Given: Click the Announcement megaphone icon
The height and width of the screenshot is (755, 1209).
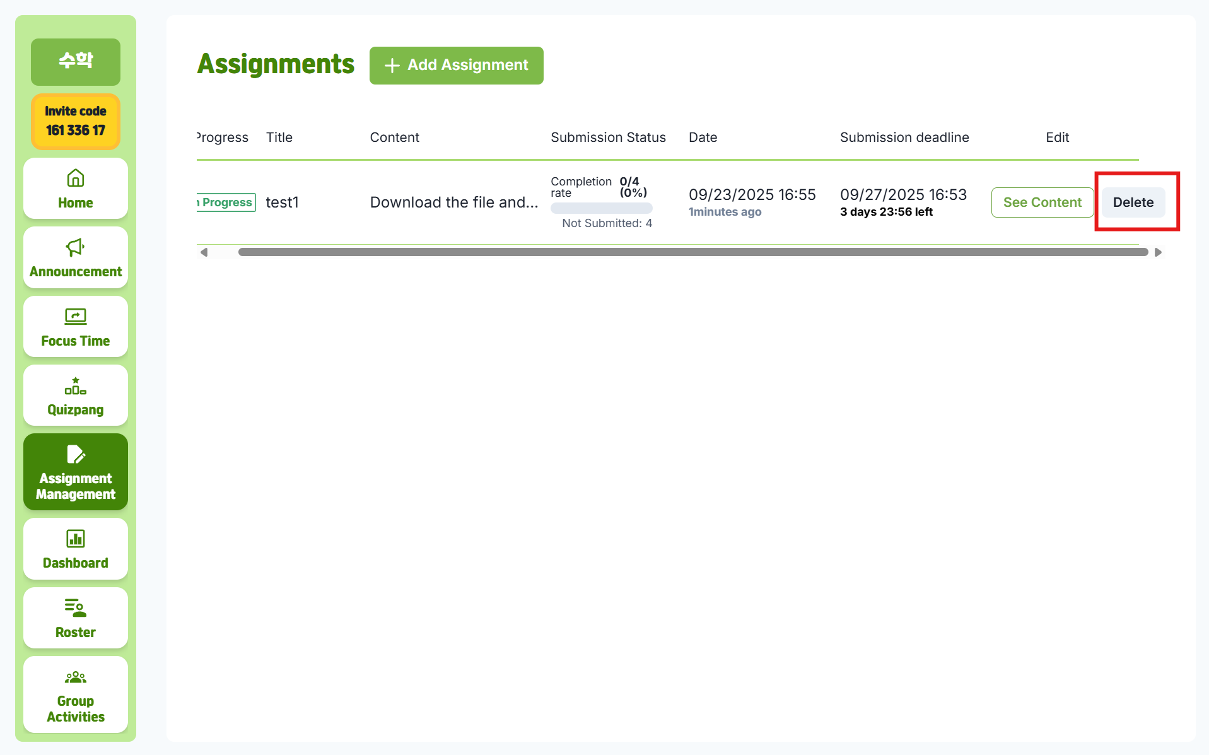Looking at the screenshot, I should [76, 247].
